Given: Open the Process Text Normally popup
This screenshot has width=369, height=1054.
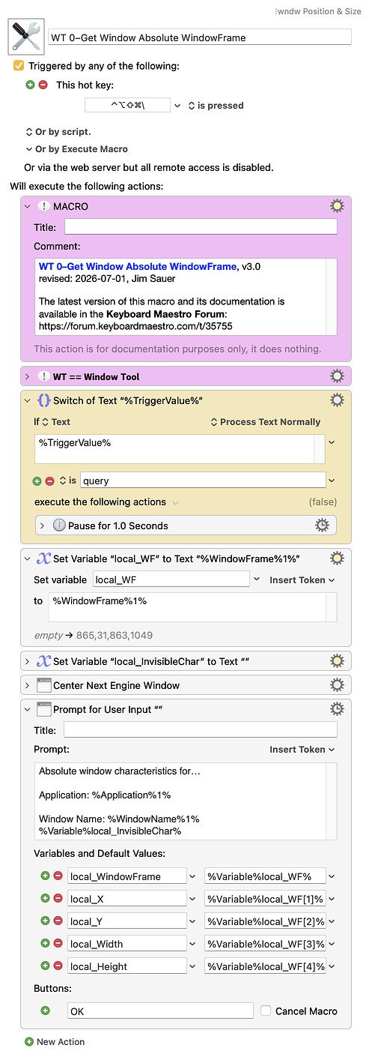Looking at the screenshot, I should point(266,422).
